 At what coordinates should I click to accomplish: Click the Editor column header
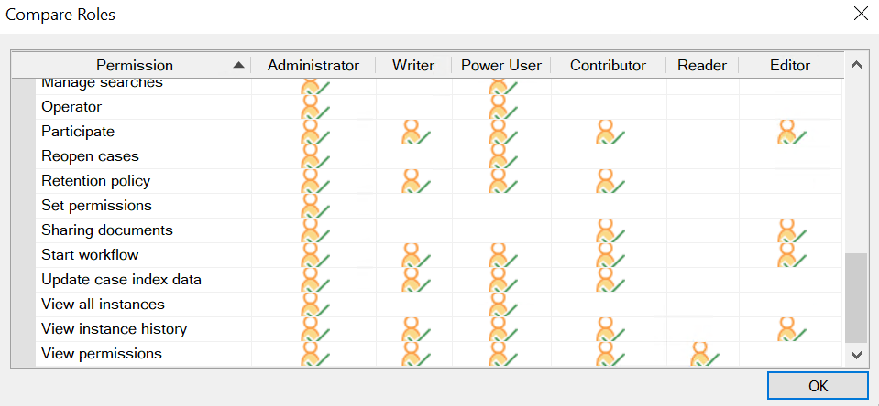(790, 66)
